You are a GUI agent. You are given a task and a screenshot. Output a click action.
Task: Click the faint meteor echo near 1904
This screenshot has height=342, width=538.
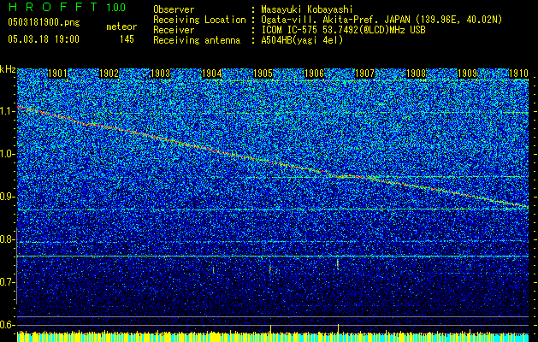click(x=214, y=270)
